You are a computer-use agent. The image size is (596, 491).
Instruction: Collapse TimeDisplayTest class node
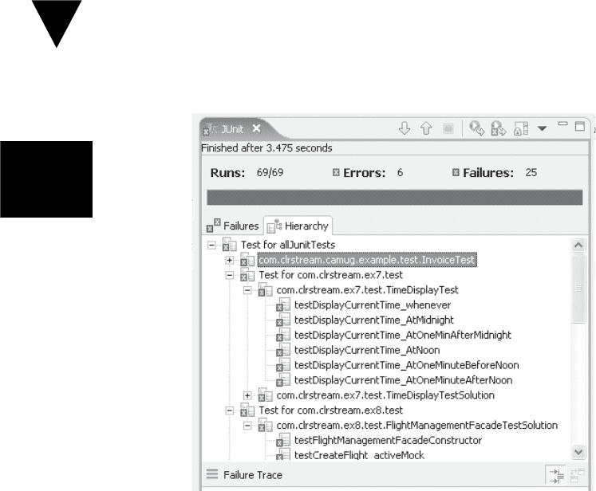click(247, 290)
